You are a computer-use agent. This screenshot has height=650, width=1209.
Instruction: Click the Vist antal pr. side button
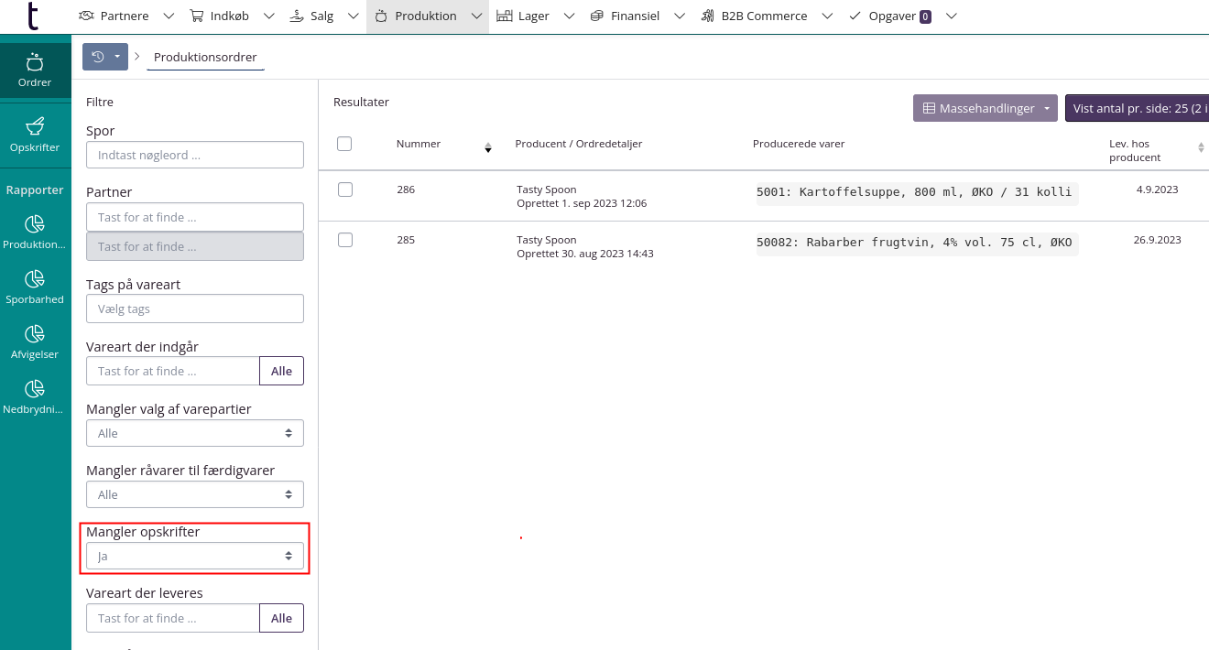pos(1136,108)
